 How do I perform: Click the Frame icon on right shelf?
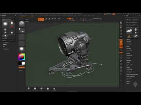click(121, 58)
